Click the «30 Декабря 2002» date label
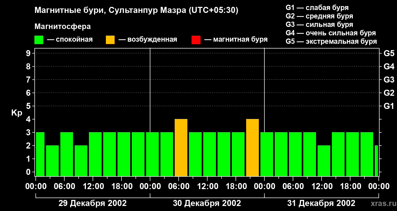The width and height of the screenshot is (397, 211). coord(207,203)
